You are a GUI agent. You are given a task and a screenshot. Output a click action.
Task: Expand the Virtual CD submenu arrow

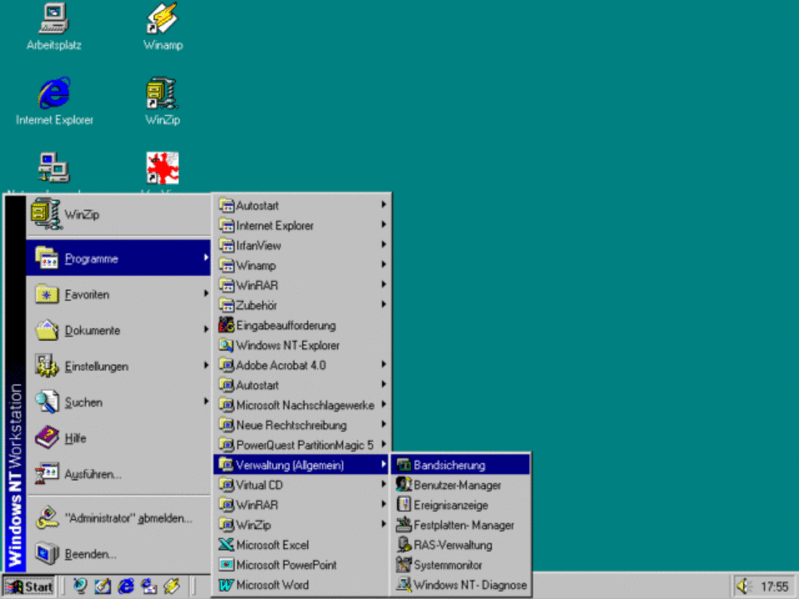click(x=384, y=484)
